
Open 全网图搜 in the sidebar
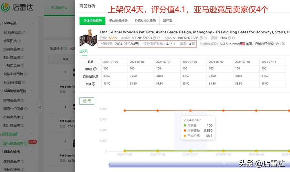click(10, 41)
